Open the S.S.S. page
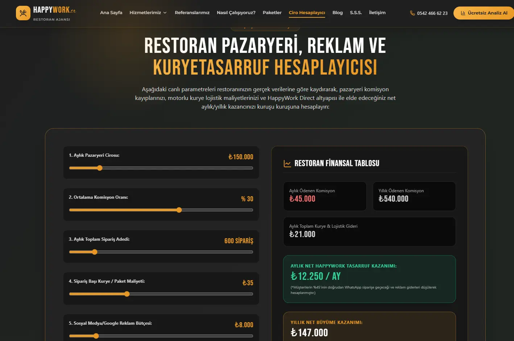The width and height of the screenshot is (514, 341). click(x=356, y=13)
